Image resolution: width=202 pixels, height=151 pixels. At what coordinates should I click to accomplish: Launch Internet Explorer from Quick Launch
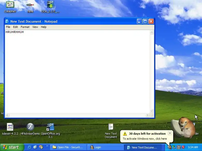(x=29, y=147)
